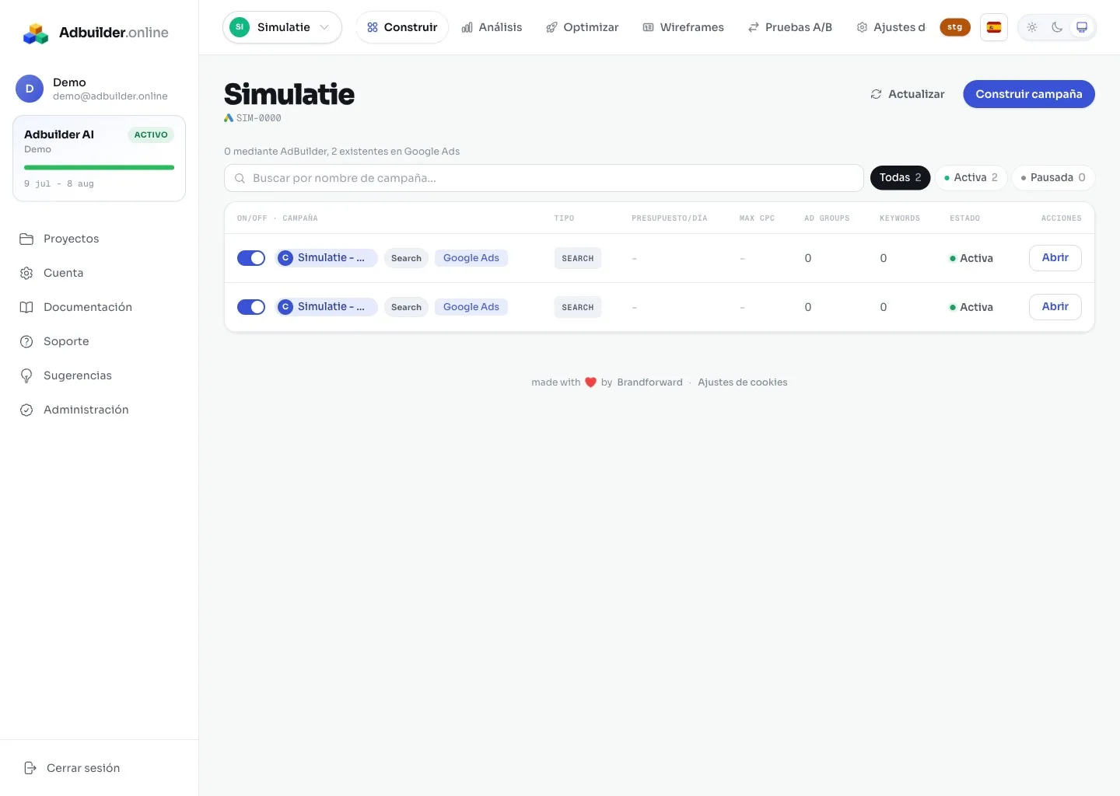Click the Adbuilder.online cube logo
The width and height of the screenshot is (1120, 796).
36,33
